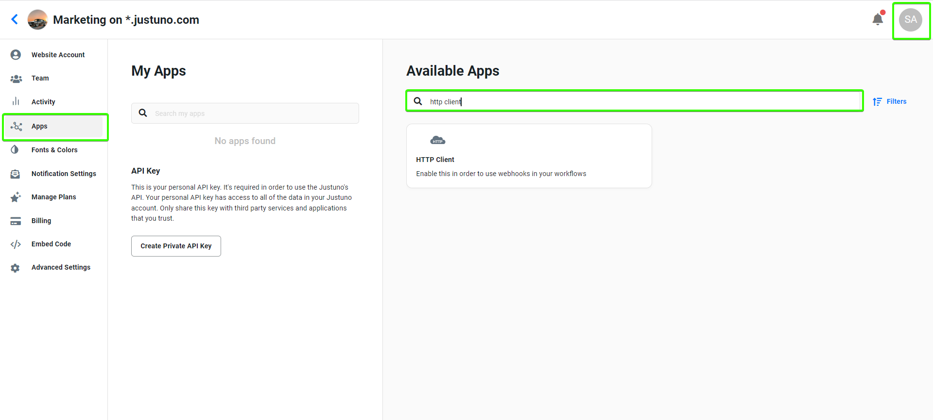This screenshot has width=933, height=420.
Task: Select the HTTP Client app title
Action: pyautogui.click(x=435, y=160)
